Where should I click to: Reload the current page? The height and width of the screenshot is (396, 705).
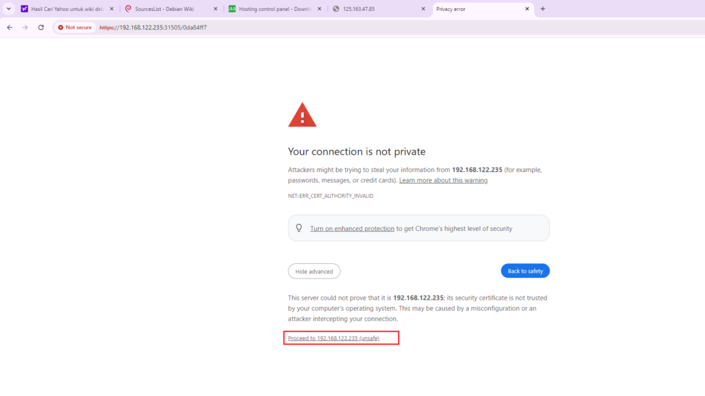click(x=41, y=27)
